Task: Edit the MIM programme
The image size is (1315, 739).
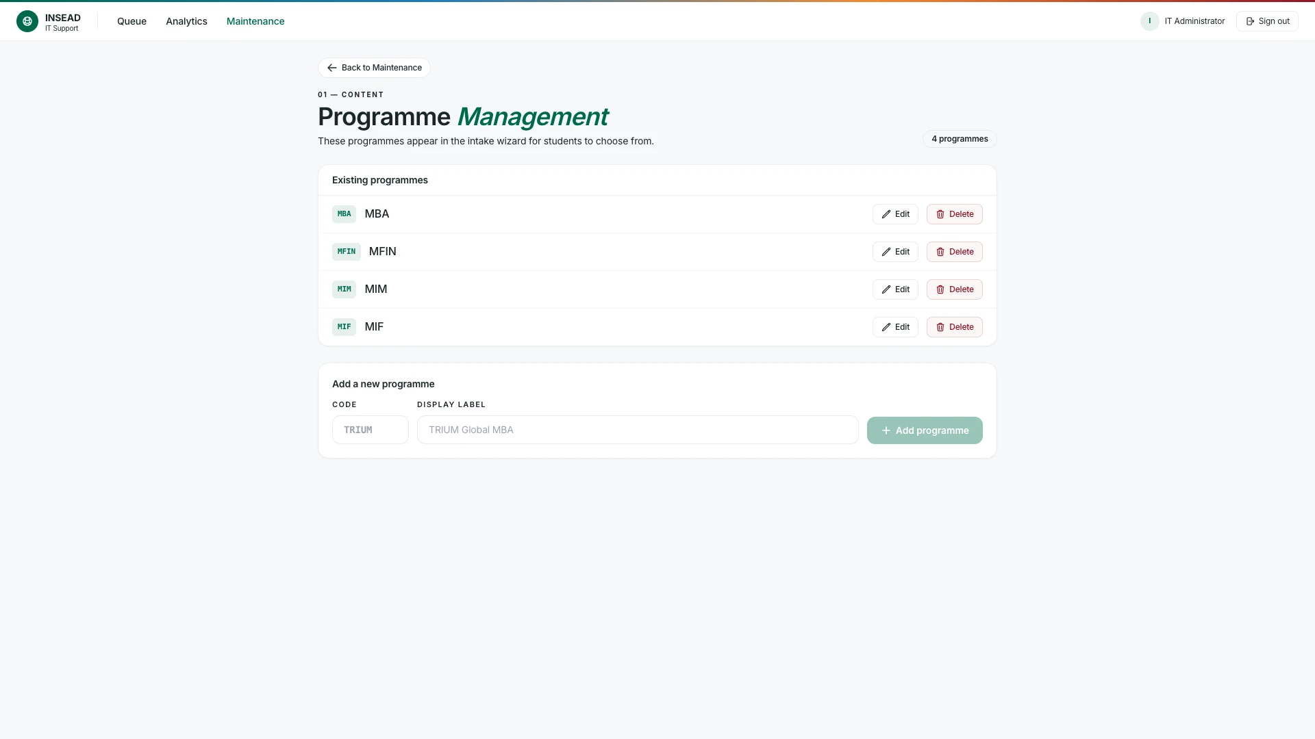Action: point(895,289)
